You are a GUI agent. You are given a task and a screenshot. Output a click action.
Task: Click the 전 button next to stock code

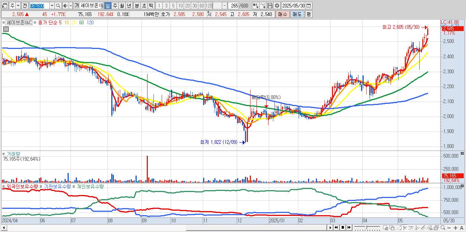click(25, 6)
